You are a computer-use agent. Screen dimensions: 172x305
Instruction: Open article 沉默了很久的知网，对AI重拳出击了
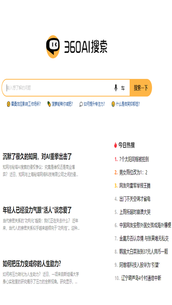click(x=37, y=157)
